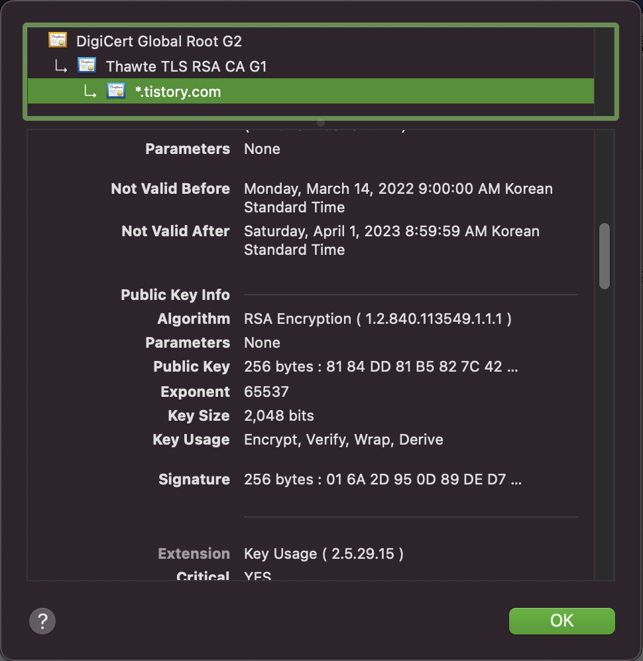Select the *.tistory.com leaf certificate
The height and width of the screenshot is (661, 643).
[x=311, y=91]
